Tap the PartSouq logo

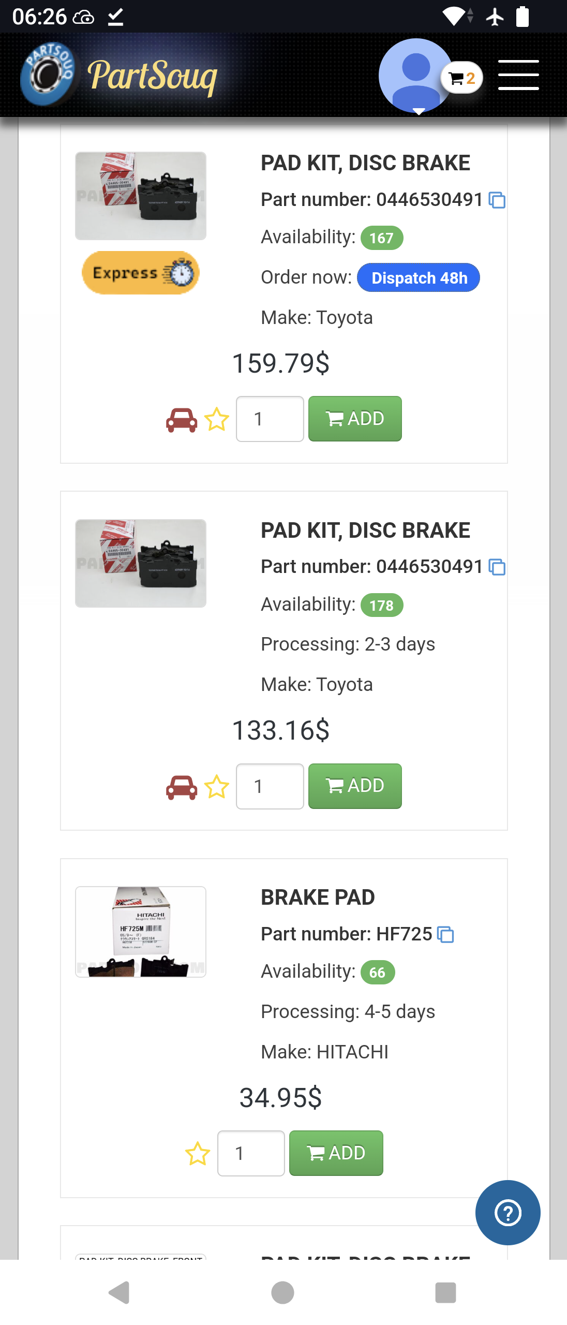click(x=120, y=76)
